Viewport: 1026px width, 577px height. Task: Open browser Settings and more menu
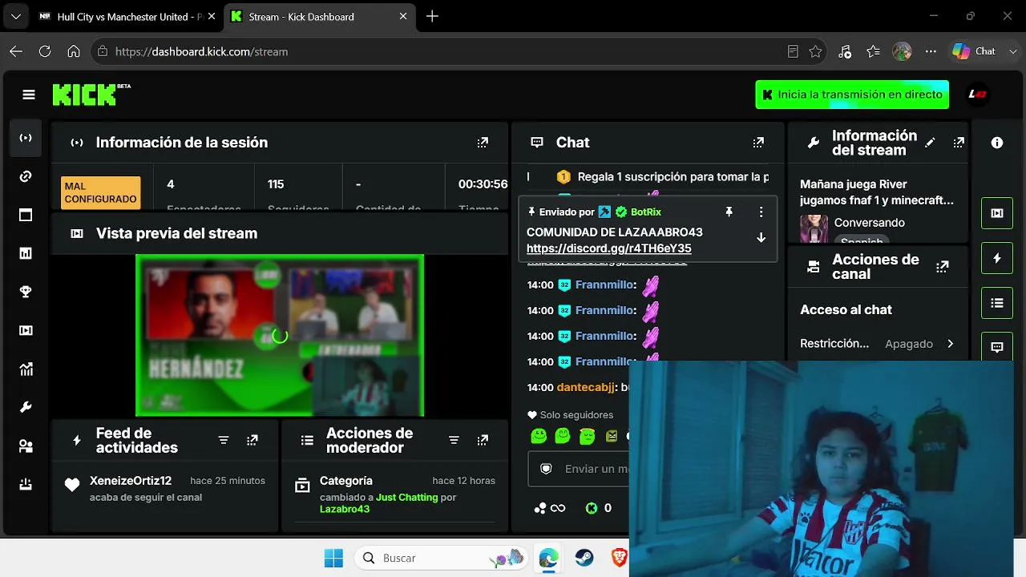click(x=931, y=51)
